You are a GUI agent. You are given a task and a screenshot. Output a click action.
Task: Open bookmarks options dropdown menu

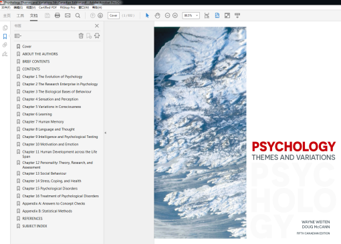(18, 36)
